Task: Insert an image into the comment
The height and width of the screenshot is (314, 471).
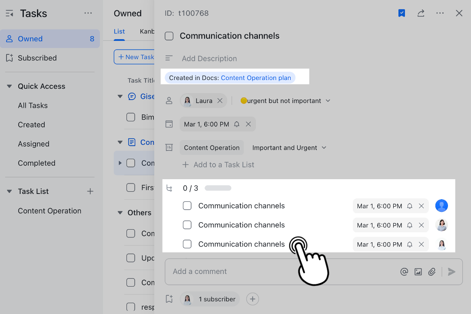Action: 418,271
